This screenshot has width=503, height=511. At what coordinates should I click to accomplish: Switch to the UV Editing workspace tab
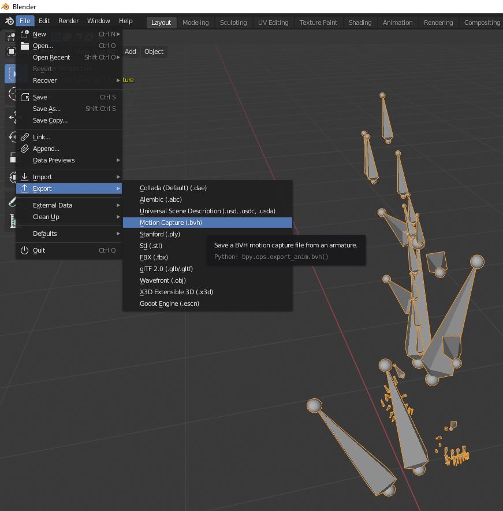pyautogui.click(x=273, y=23)
